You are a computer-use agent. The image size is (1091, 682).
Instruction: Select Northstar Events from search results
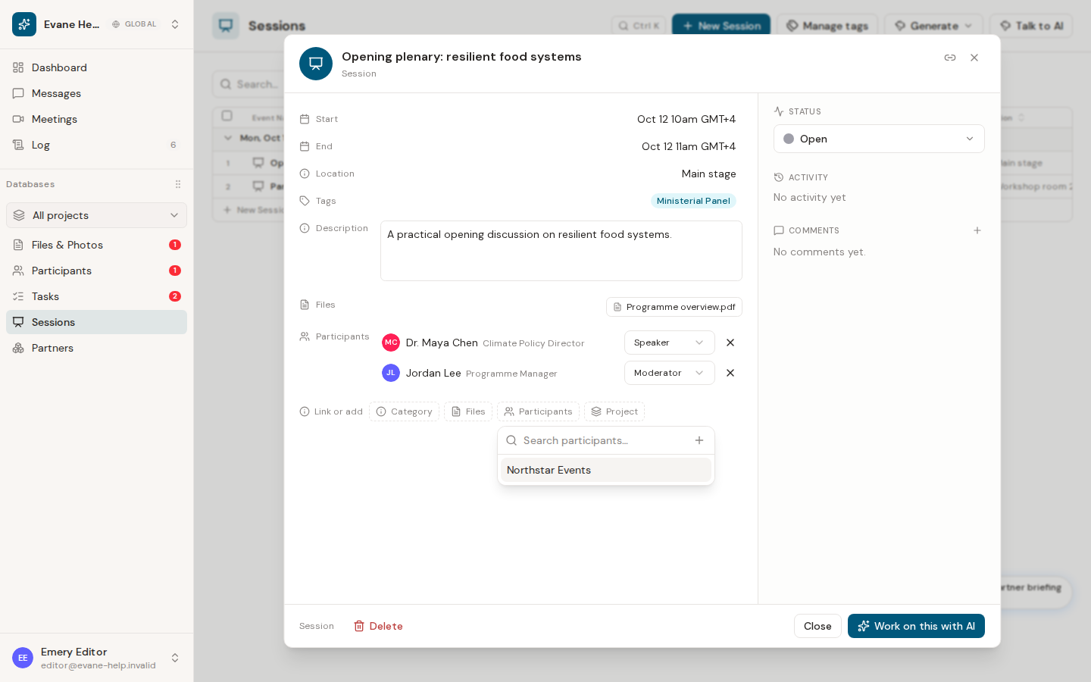coord(606,470)
